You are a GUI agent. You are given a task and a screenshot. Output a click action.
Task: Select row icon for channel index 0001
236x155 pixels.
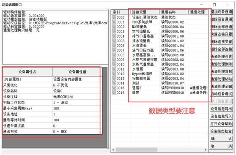(114, 22)
